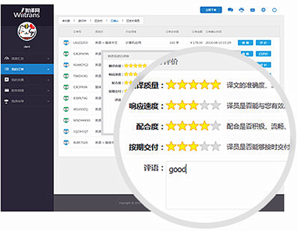Click the blue card icon in header
Screen dimensions: 297x231
[x=252, y=10]
